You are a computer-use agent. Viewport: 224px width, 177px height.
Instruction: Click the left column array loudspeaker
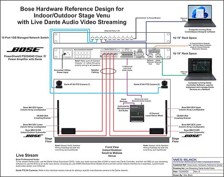58,117
